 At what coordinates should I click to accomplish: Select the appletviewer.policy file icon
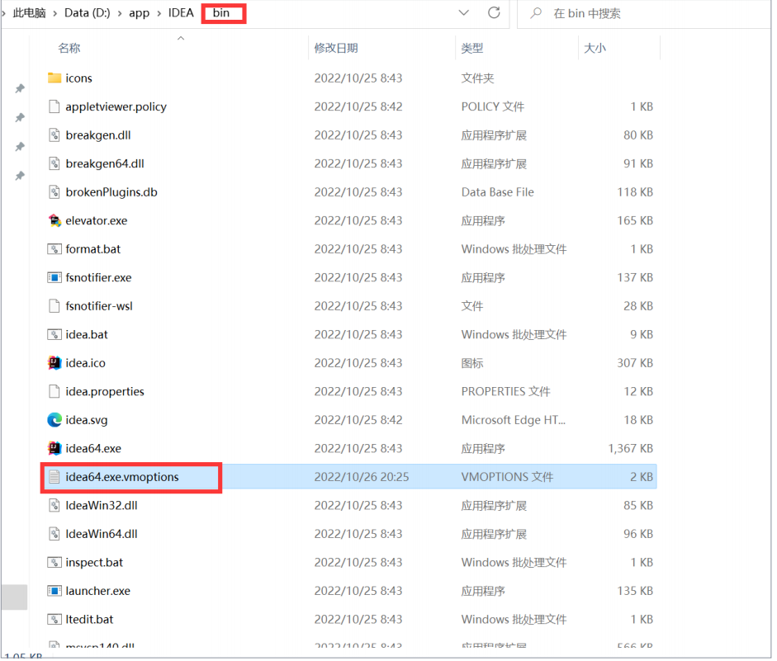(54, 106)
